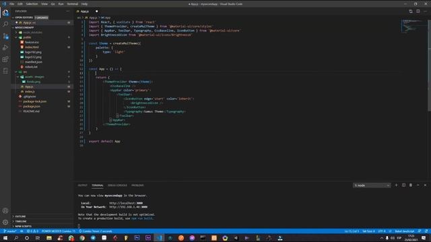Viewport: 431px width, 242px height.
Task: Click the Windows Start button
Action: coord(5,238)
